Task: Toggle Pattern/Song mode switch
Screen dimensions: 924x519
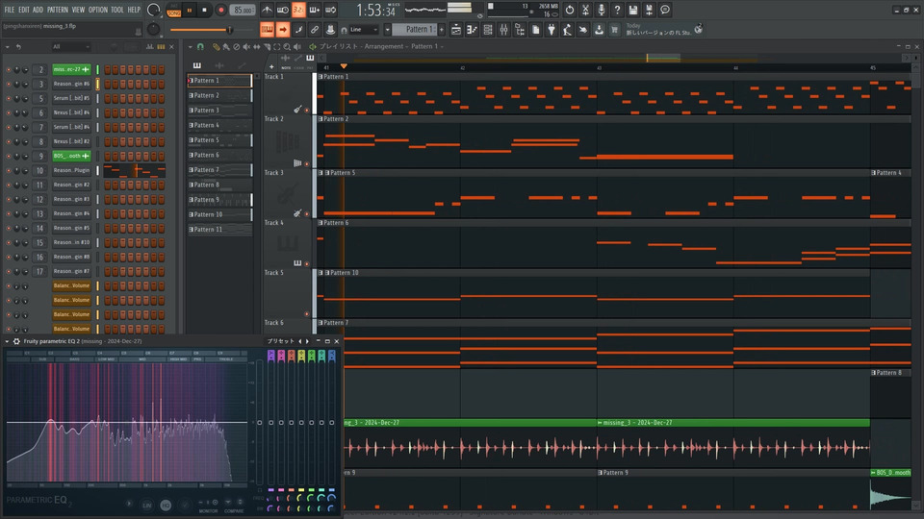Action: [x=174, y=10]
